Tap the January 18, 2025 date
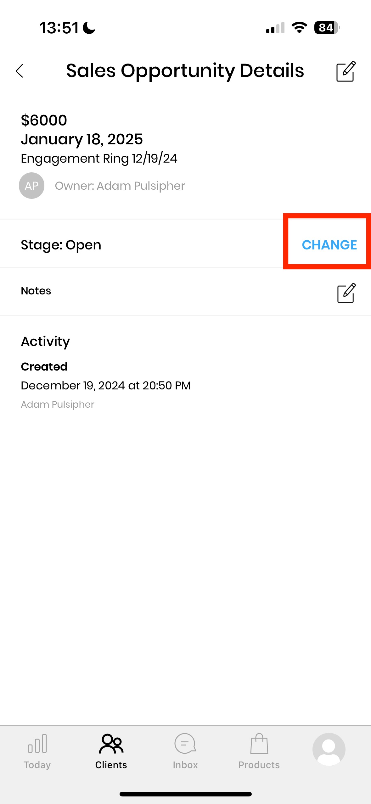The height and width of the screenshot is (804, 371). pyautogui.click(x=82, y=139)
